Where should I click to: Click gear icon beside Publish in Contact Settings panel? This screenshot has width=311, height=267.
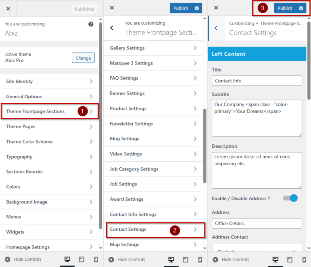tap(301, 8)
